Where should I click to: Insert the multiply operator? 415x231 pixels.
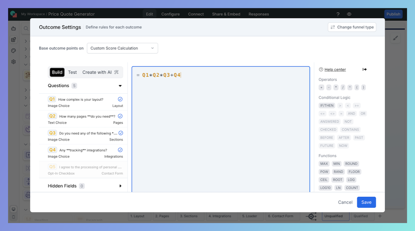[x=336, y=88]
